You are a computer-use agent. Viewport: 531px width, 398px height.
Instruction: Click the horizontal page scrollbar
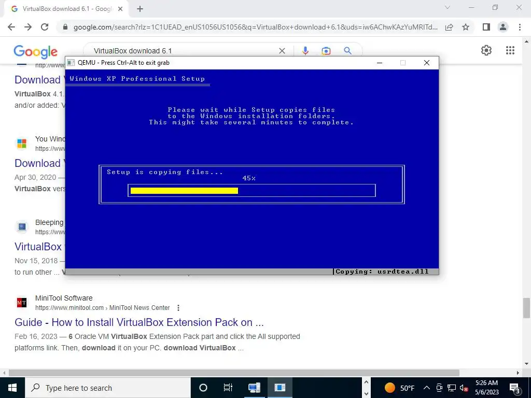[x=234, y=373]
